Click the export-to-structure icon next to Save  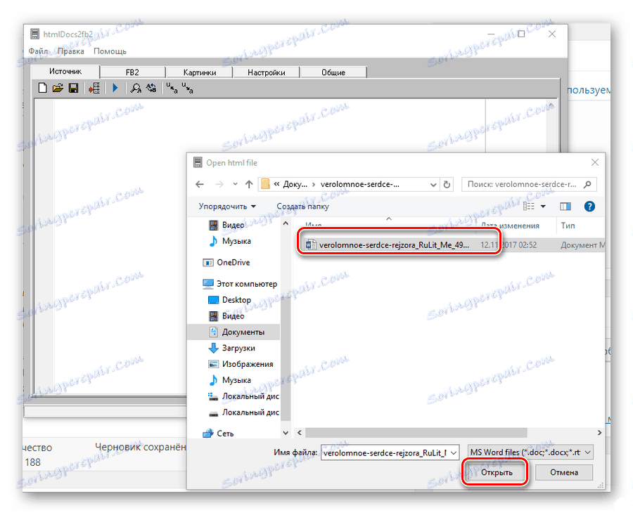pos(95,87)
